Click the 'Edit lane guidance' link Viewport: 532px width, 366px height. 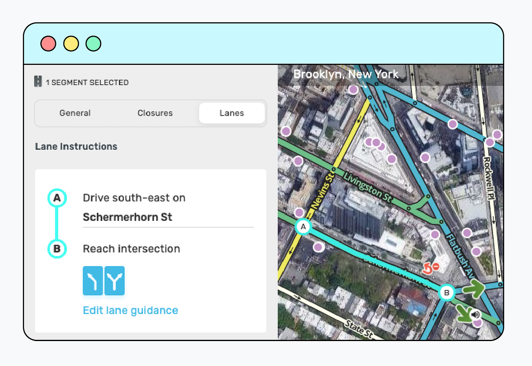coord(130,310)
